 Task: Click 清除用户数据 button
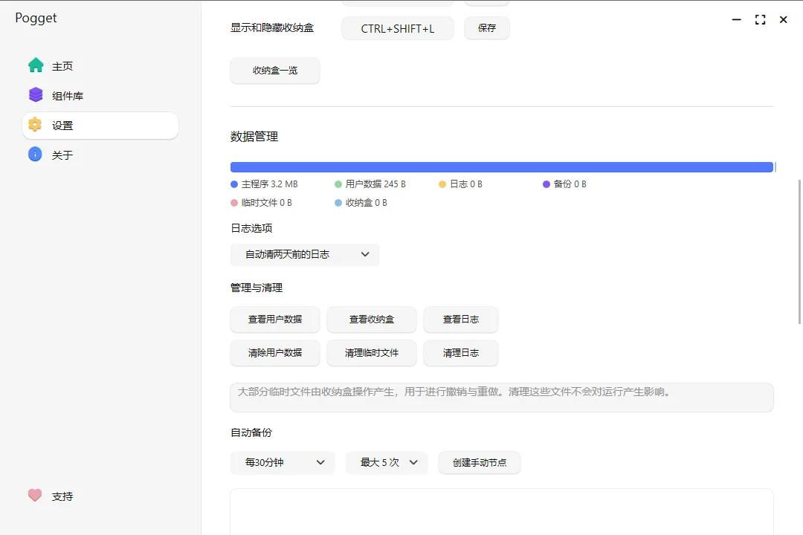[275, 353]
